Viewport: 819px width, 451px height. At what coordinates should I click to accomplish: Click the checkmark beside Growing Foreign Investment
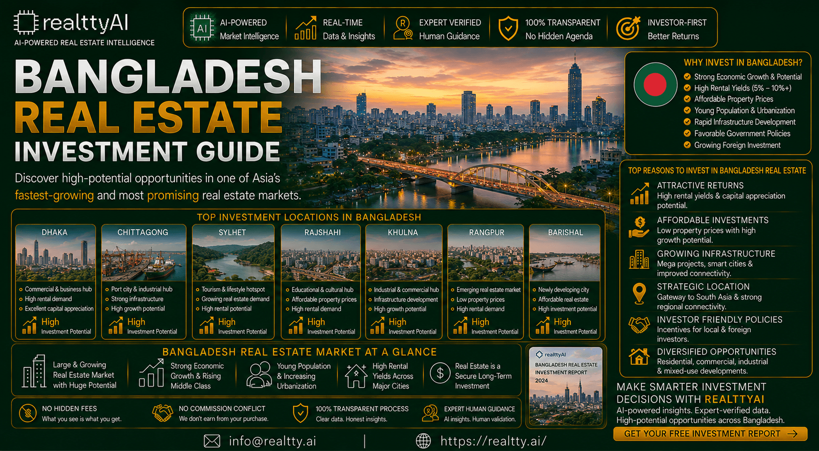687,145
